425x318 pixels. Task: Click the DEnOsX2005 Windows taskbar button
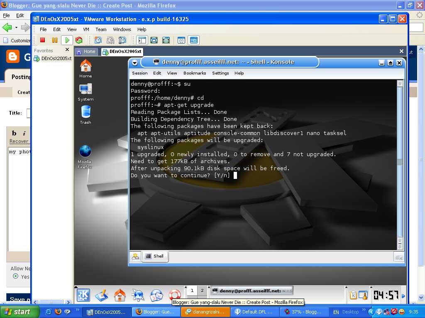106,312
